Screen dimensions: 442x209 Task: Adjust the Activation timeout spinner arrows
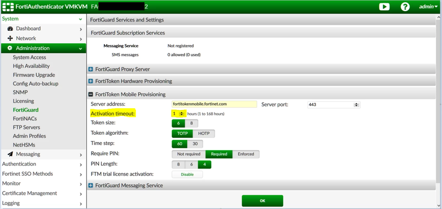tap(182, 114)
